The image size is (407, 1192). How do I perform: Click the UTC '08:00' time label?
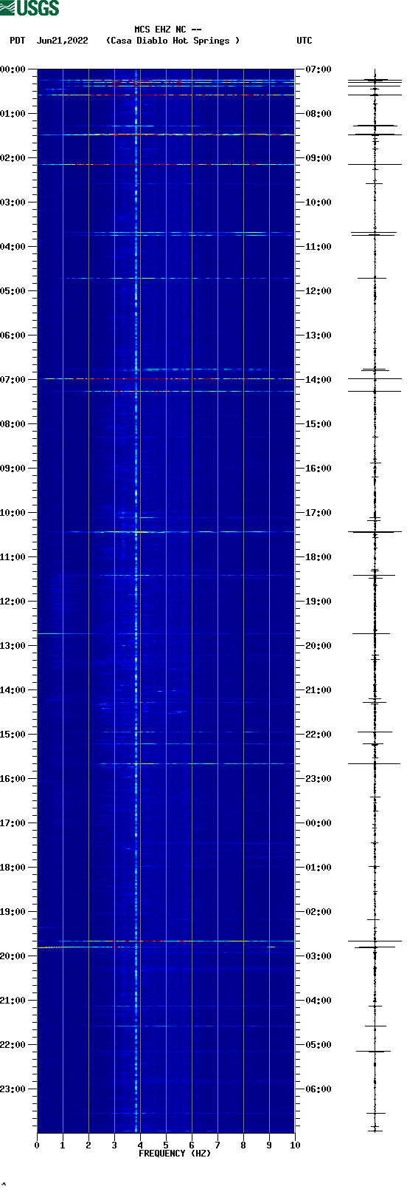[319, 114]
